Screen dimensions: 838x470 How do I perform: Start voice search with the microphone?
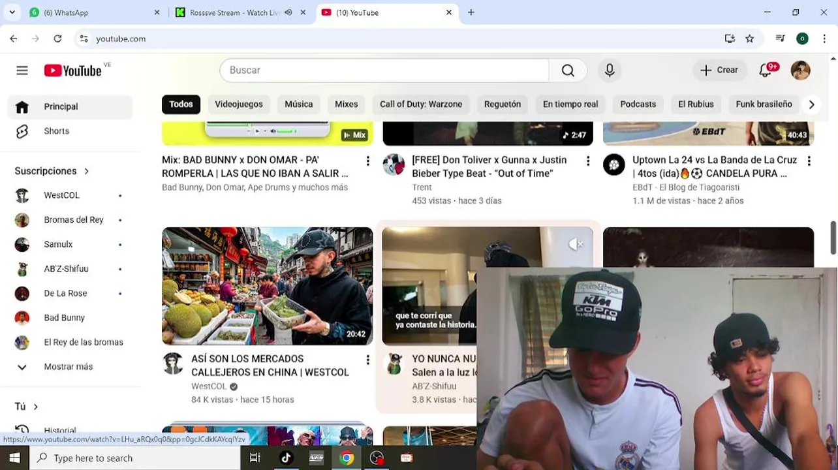click(x=610, y=70)
